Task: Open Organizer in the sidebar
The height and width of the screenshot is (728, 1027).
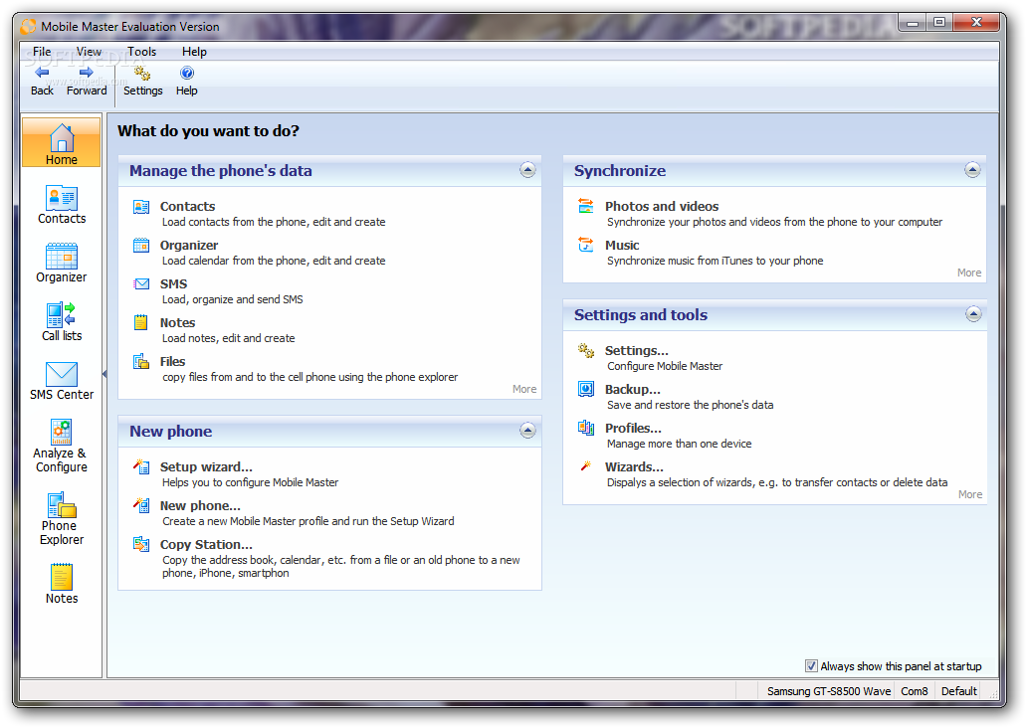Action: (x=61, y=264)
